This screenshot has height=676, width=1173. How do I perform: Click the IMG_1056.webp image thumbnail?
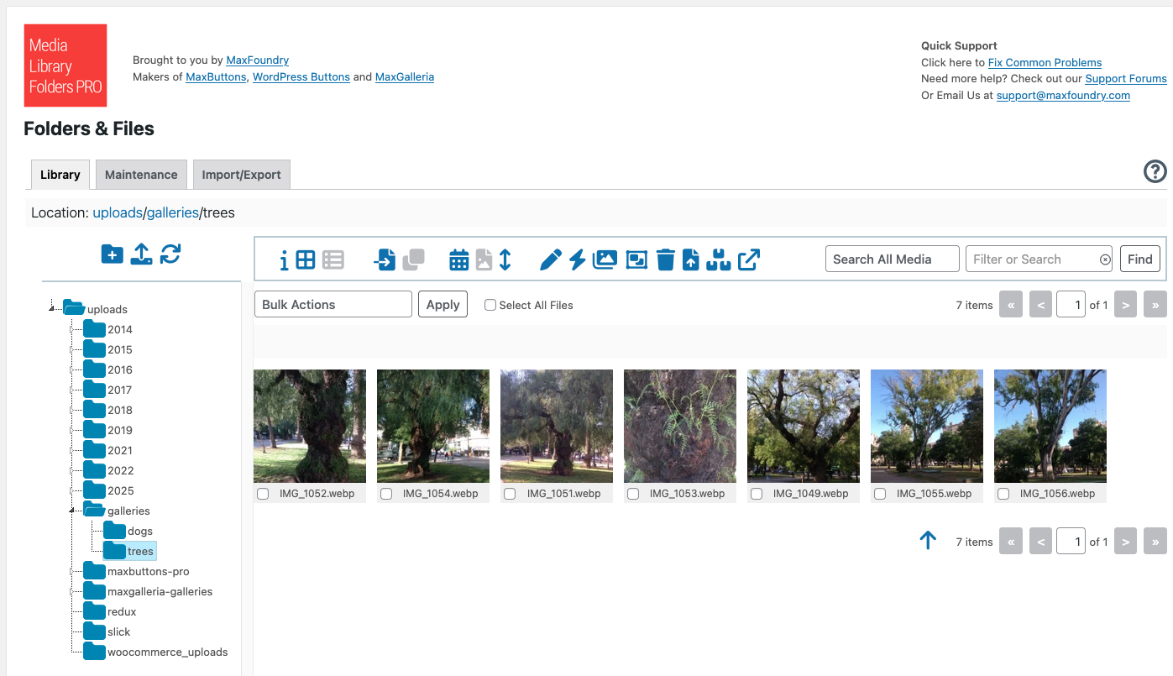tap(1050, 426)
